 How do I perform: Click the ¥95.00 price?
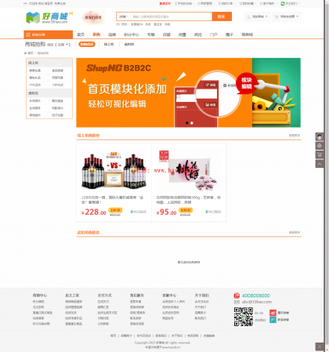(167, 212)
